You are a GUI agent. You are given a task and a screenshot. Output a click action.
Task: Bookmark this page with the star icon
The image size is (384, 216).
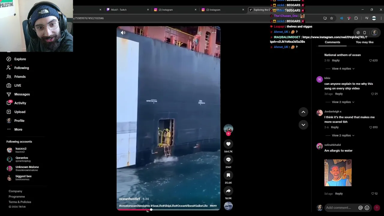[331, 18]
